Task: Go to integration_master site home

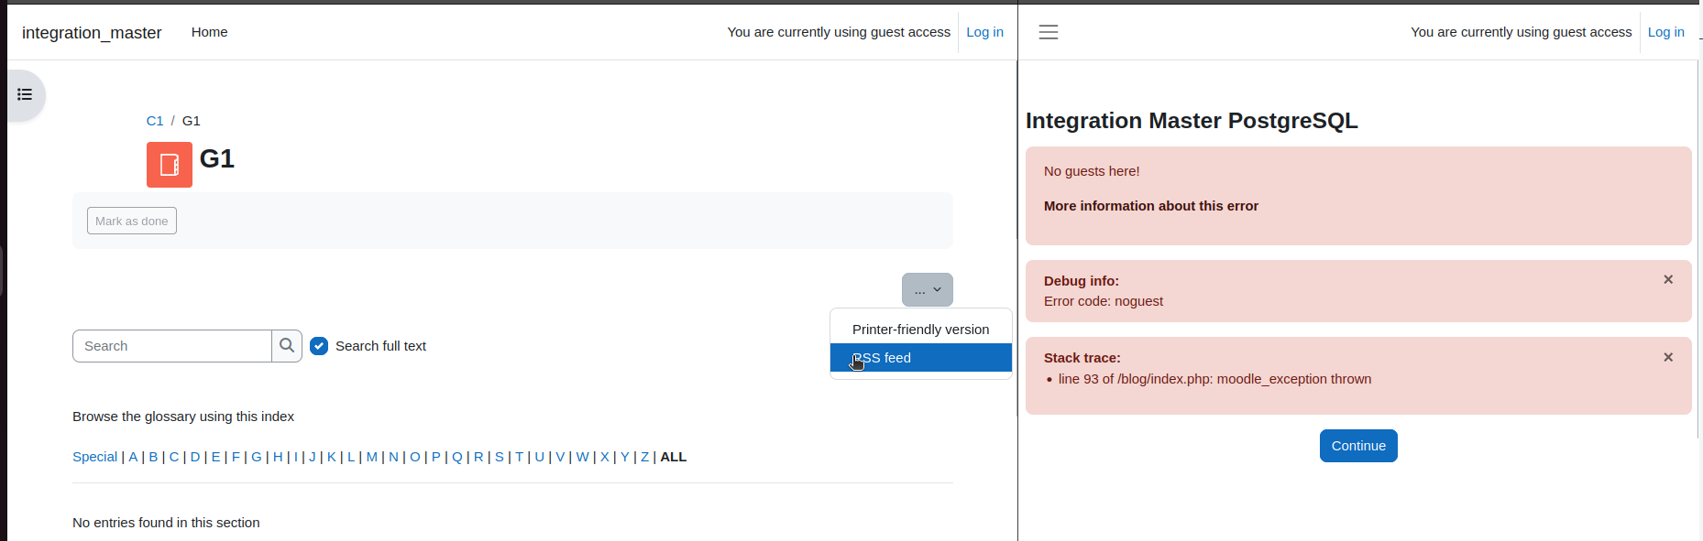Action: coord(92,33)
